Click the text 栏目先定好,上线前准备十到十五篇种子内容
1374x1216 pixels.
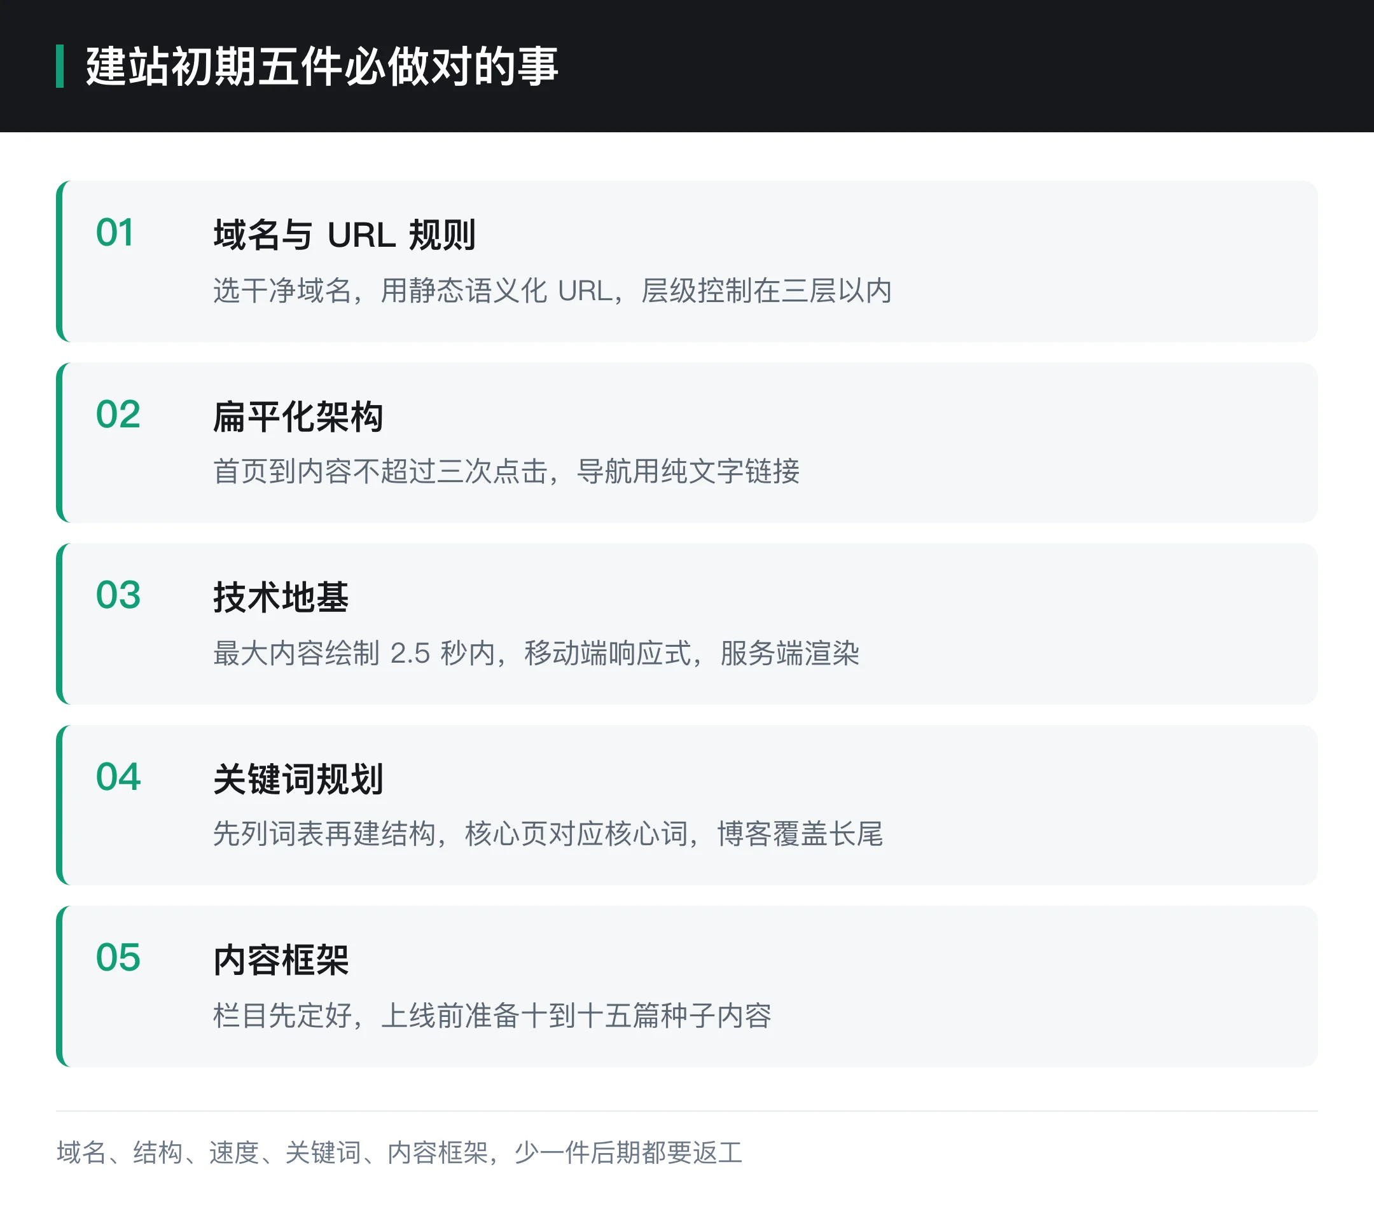(x=492, y=1015)
